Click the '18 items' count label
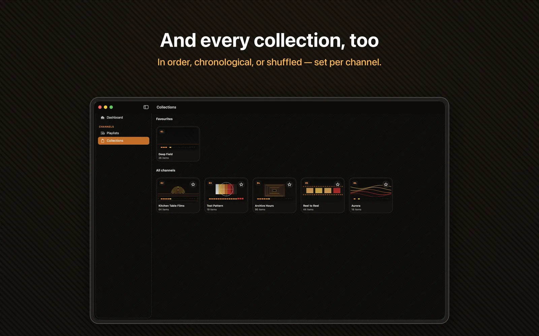Viewport: 539px width, 336px height. 356,209
